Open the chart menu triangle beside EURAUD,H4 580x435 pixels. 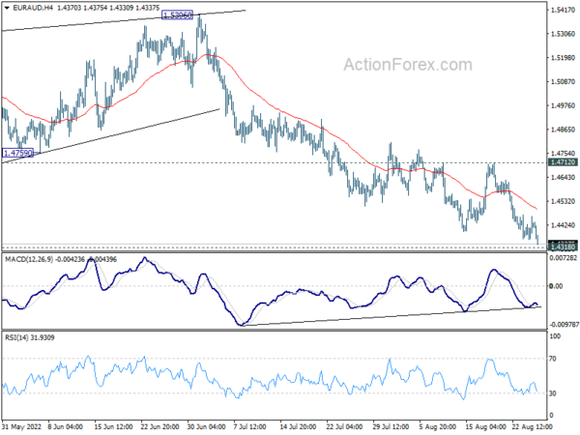pos(7,8)
